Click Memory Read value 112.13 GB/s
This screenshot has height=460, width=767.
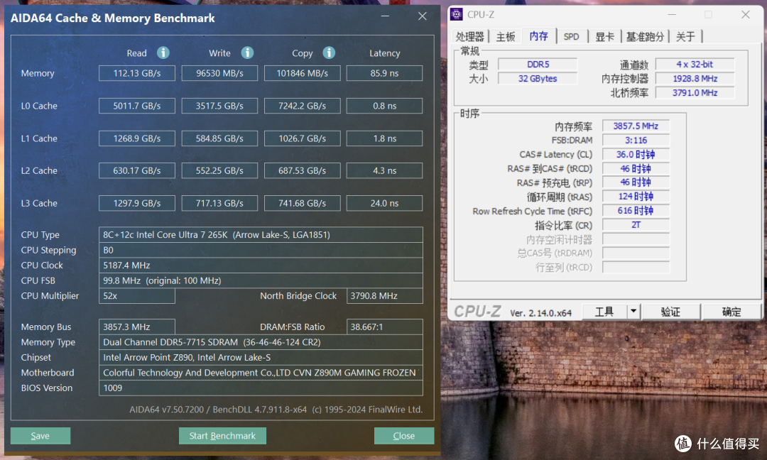point(137,73)
